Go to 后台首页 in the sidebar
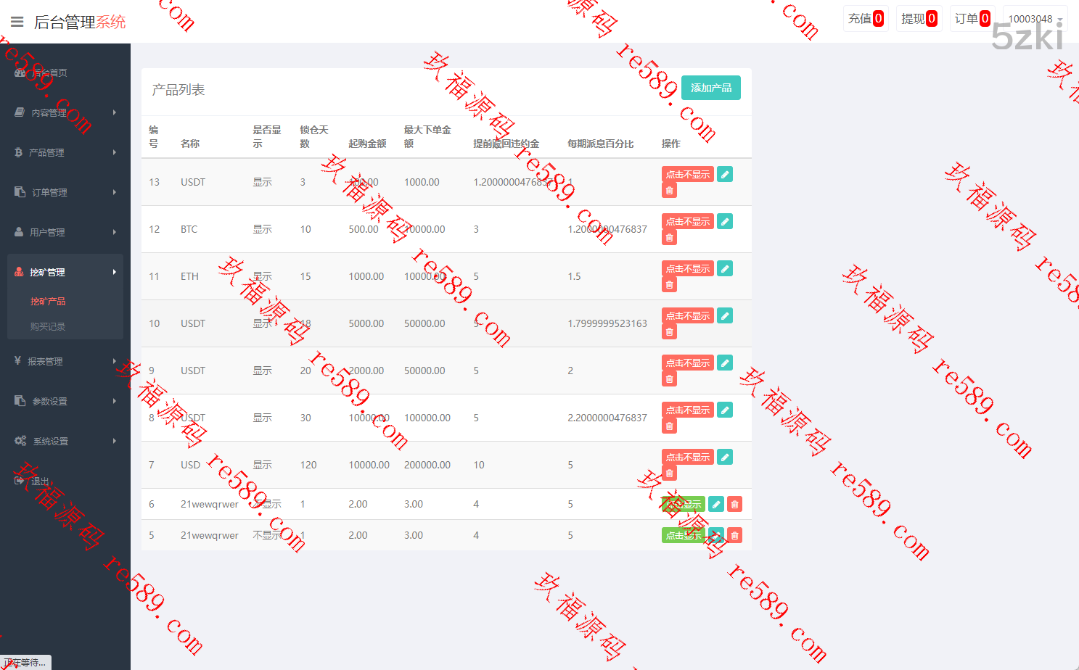This screenshot has width=1079, height=670. (x=49, y=73)
